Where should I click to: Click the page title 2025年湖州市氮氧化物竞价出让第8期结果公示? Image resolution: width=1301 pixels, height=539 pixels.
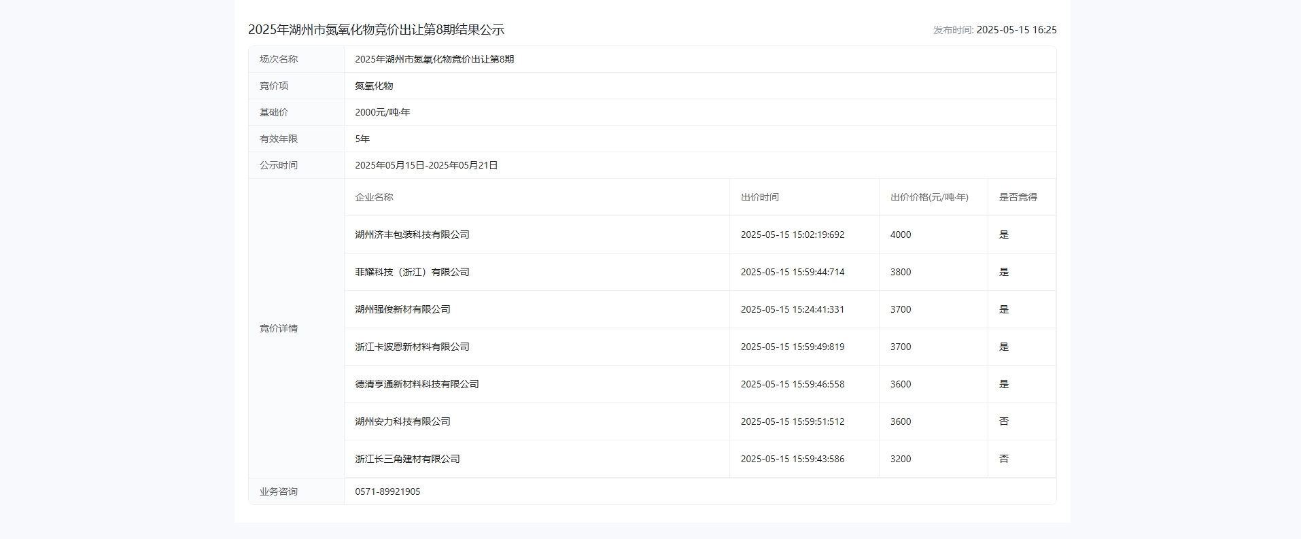[x=376, y=30]
